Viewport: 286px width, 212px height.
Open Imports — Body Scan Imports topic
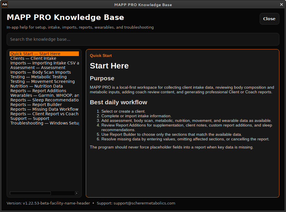click(x=44, y=72)
